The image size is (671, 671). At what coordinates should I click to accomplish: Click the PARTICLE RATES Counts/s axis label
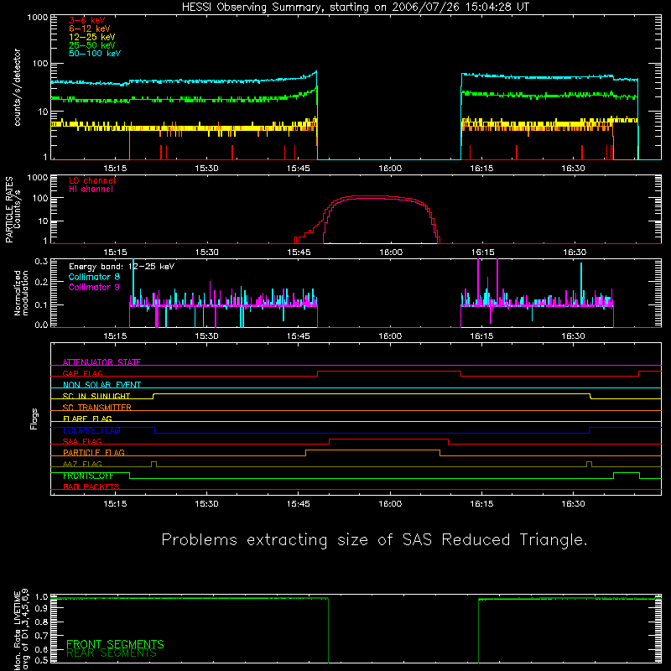[x=13, y=210]
